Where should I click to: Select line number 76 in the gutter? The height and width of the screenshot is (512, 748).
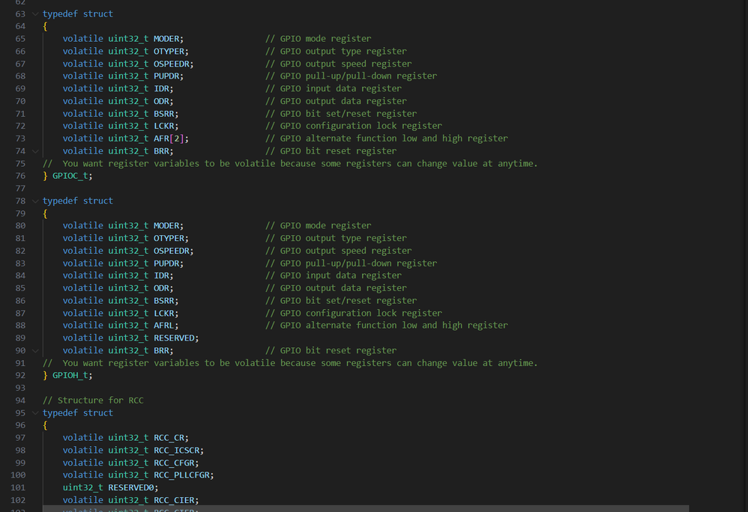click(x=20, y=176)
